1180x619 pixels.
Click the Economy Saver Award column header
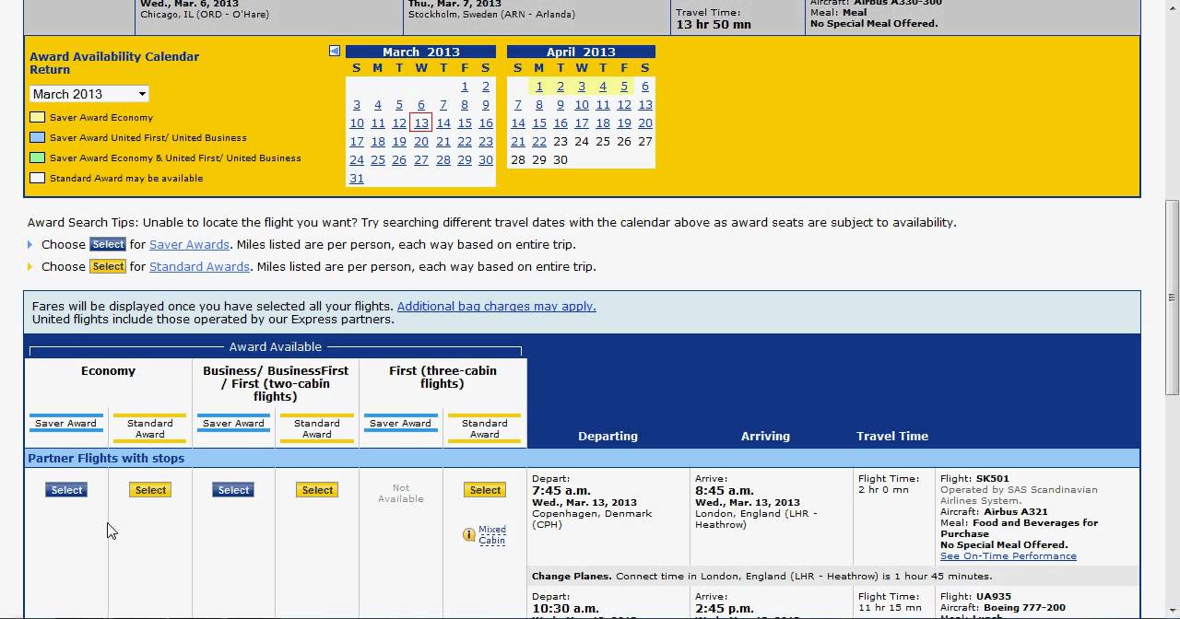(65, 424)
